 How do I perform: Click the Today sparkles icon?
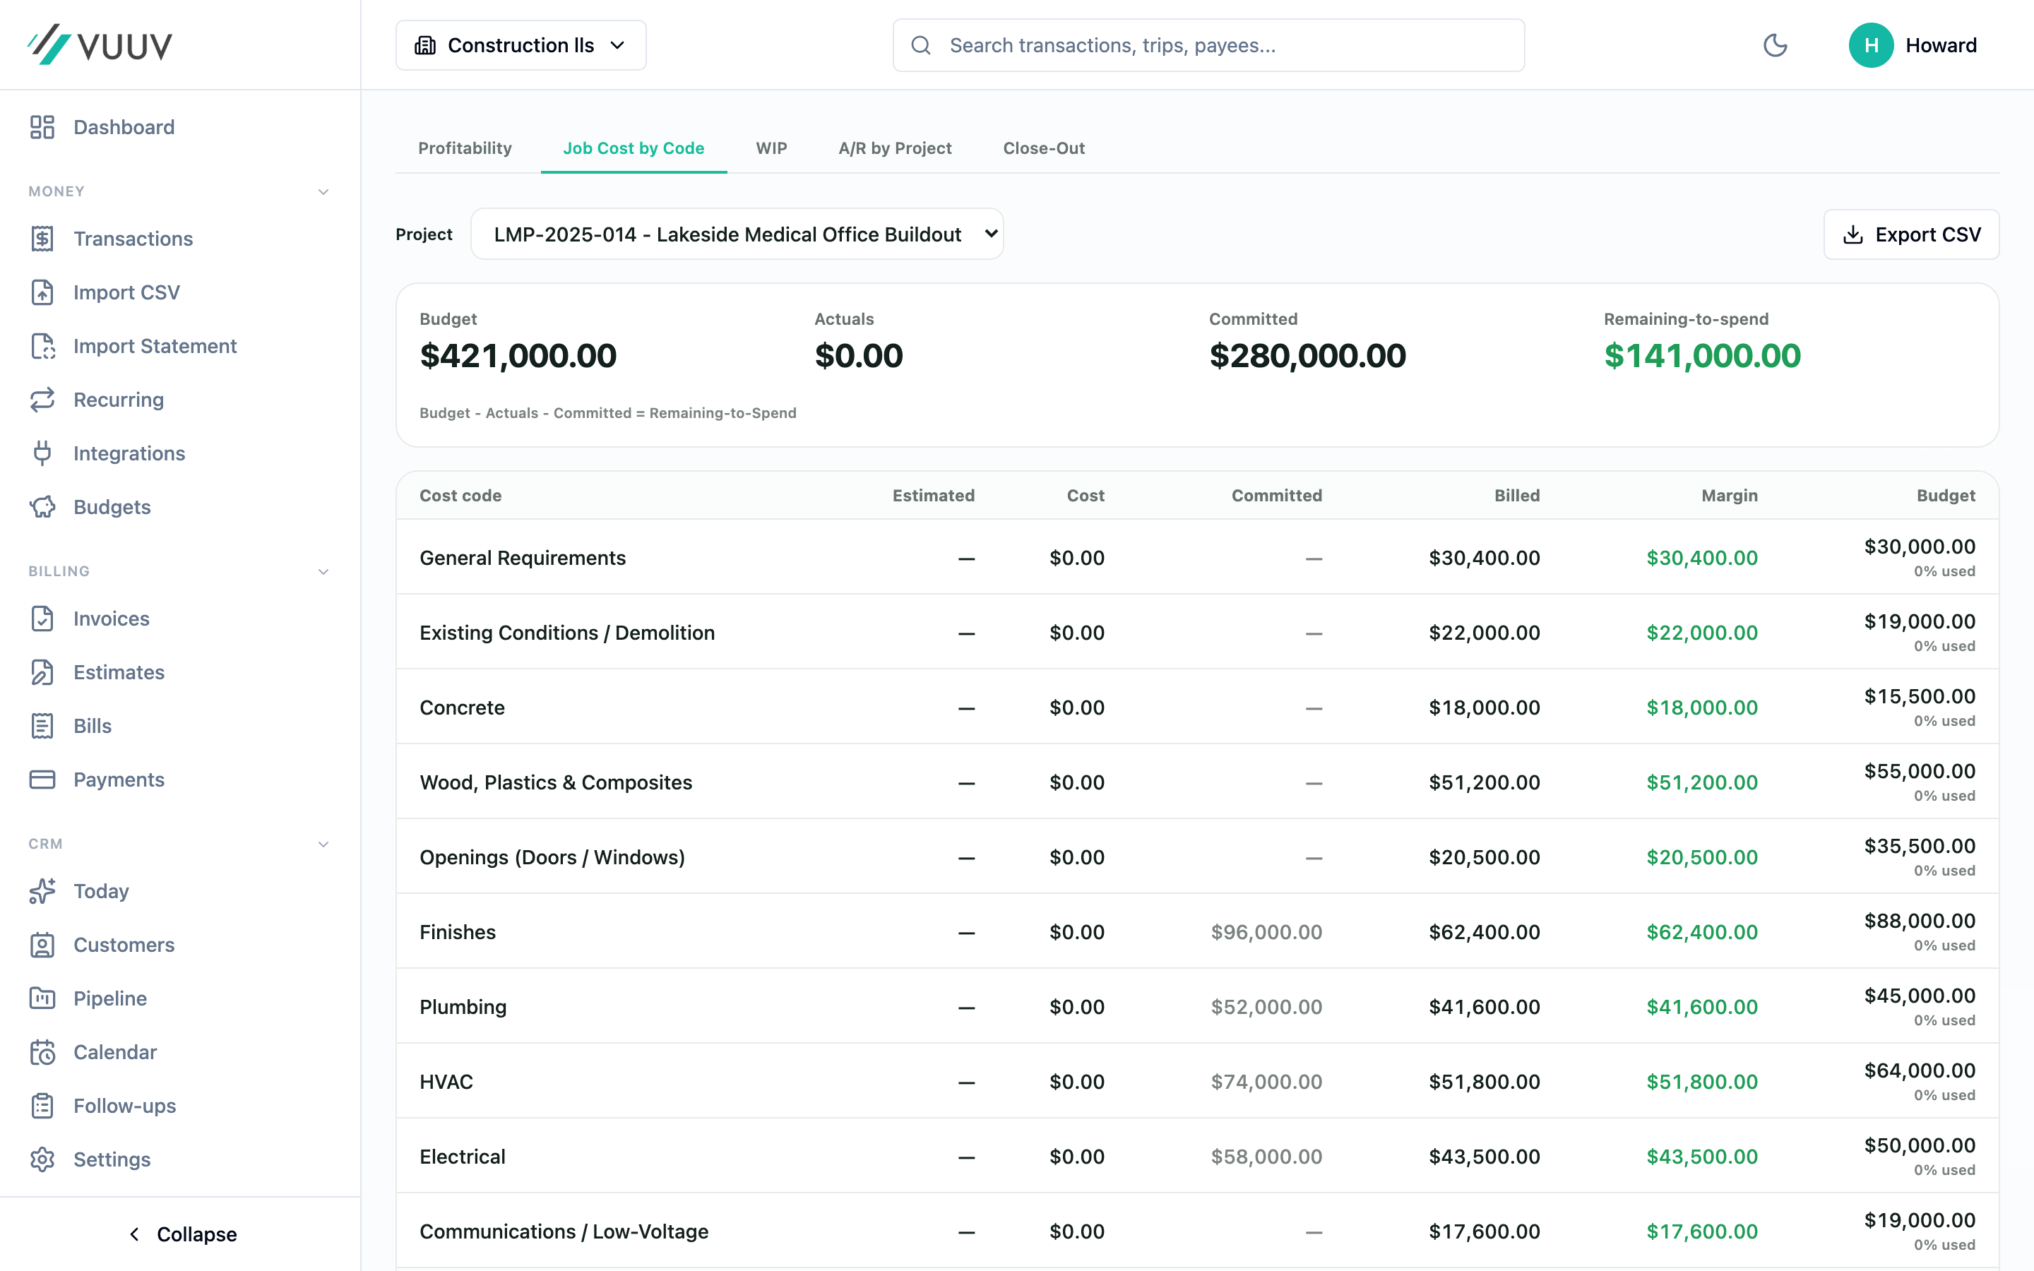point(42,891)
